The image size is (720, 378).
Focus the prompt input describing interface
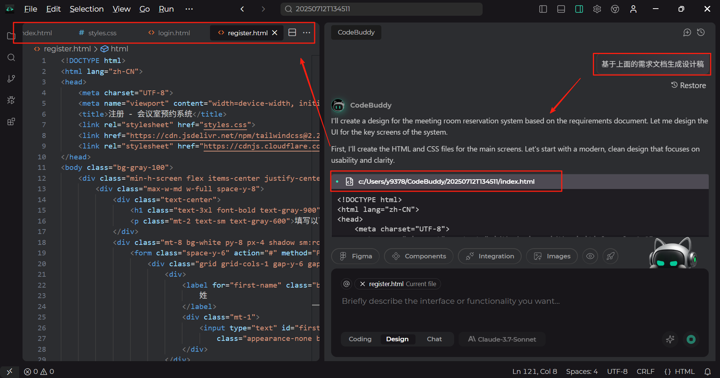pos(519,301)
